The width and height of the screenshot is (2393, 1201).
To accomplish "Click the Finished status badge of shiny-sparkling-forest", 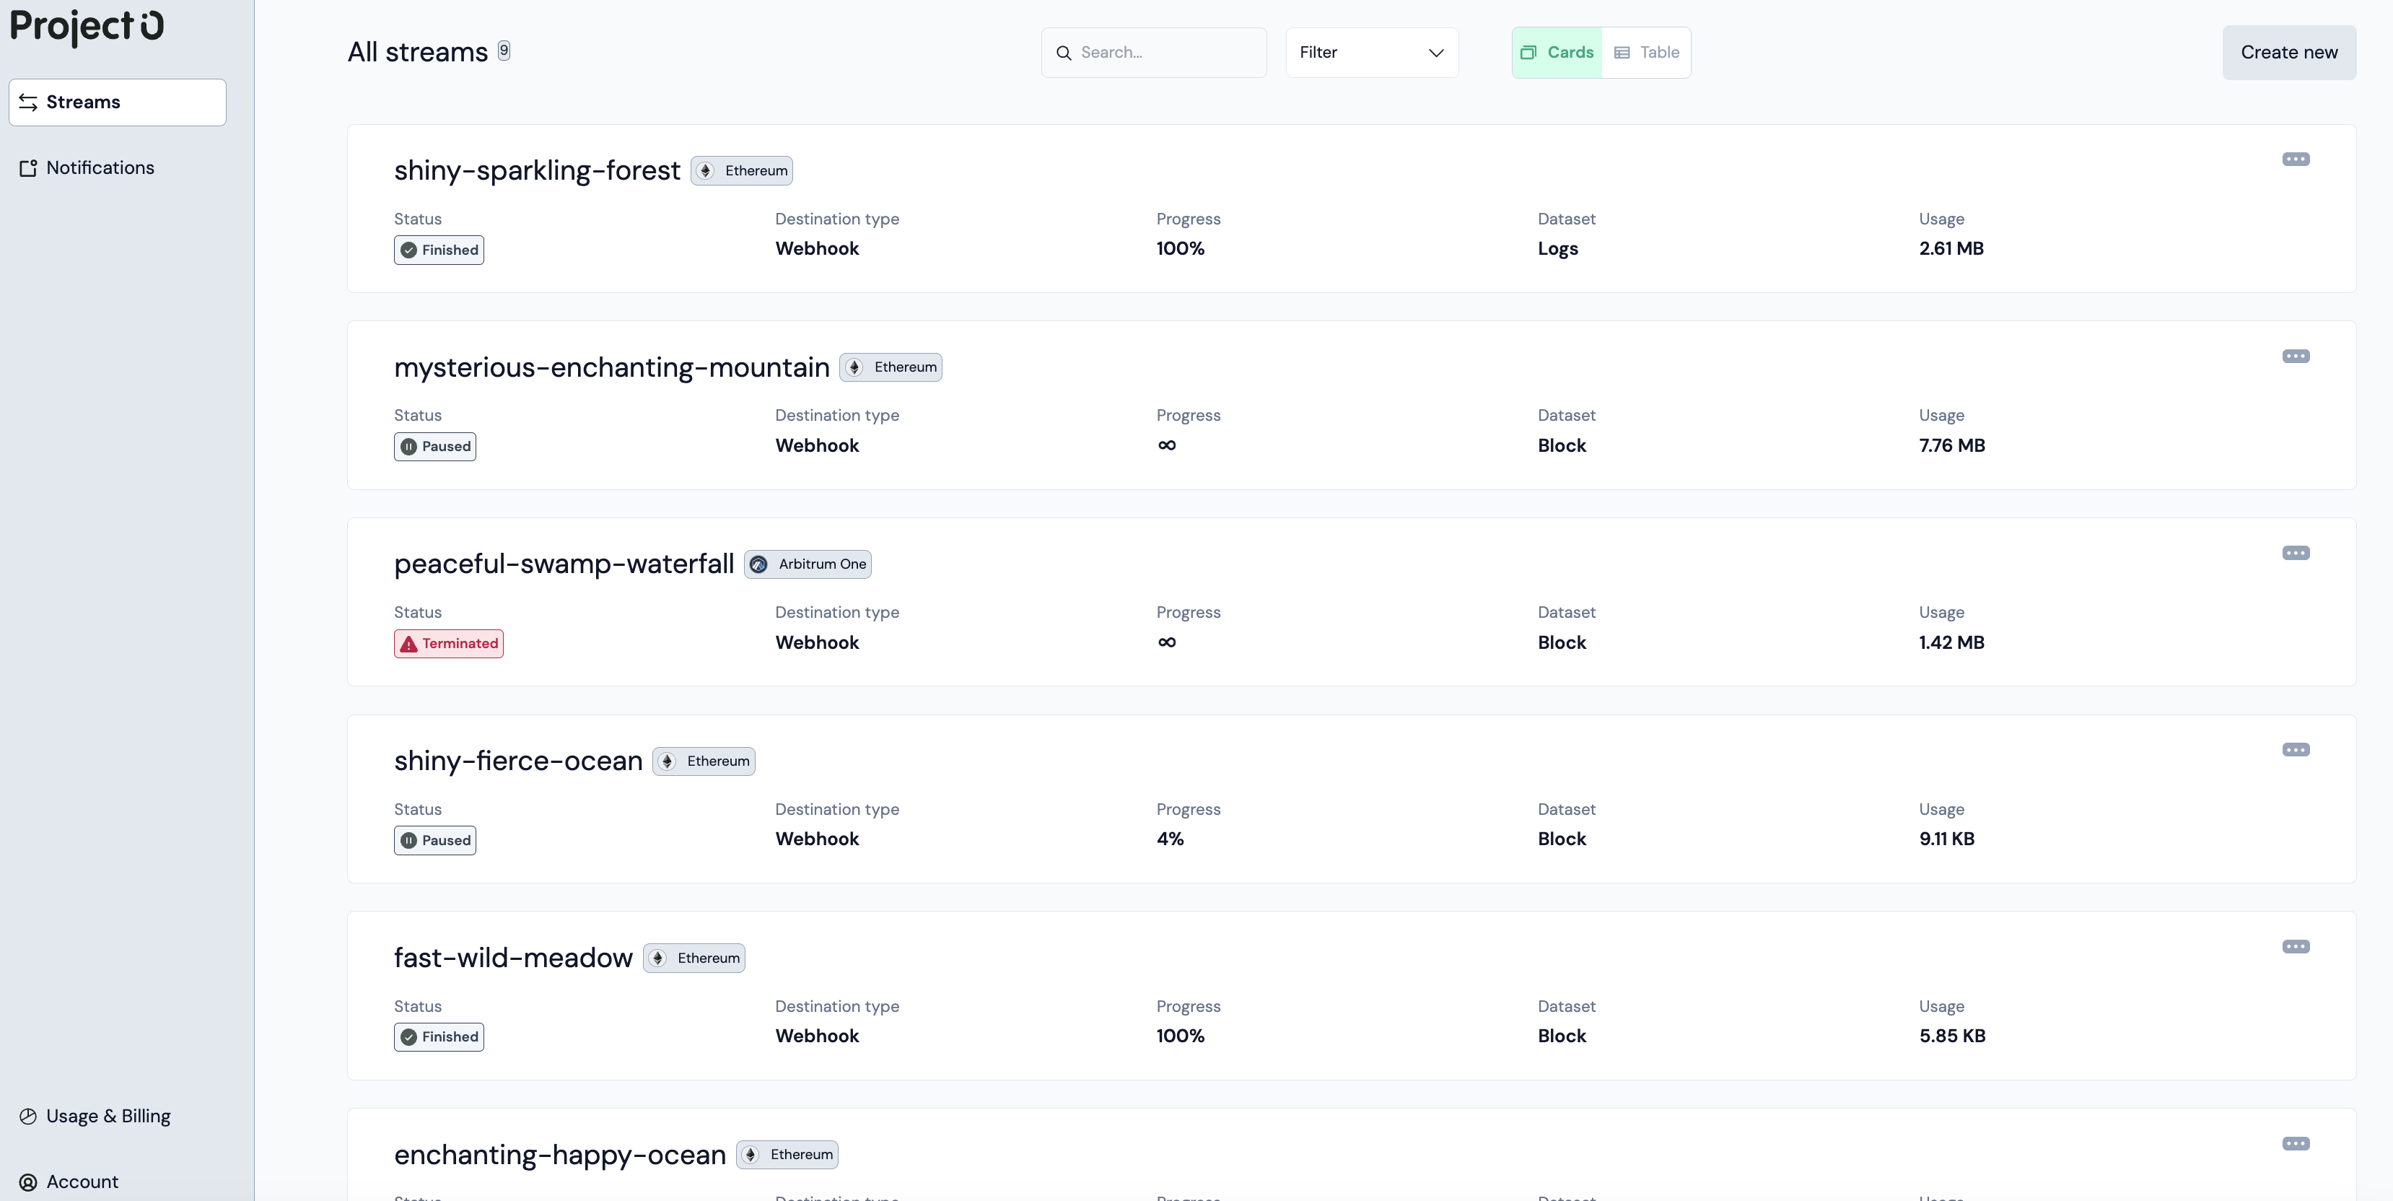I will point(439,250).
